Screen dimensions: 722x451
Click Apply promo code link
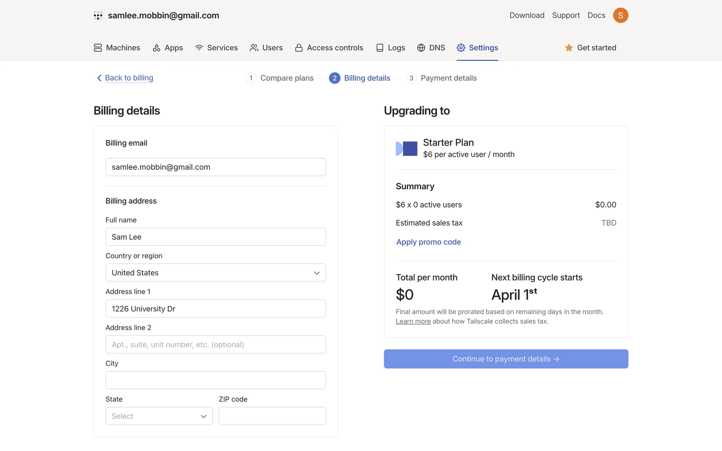coord(428,242)
